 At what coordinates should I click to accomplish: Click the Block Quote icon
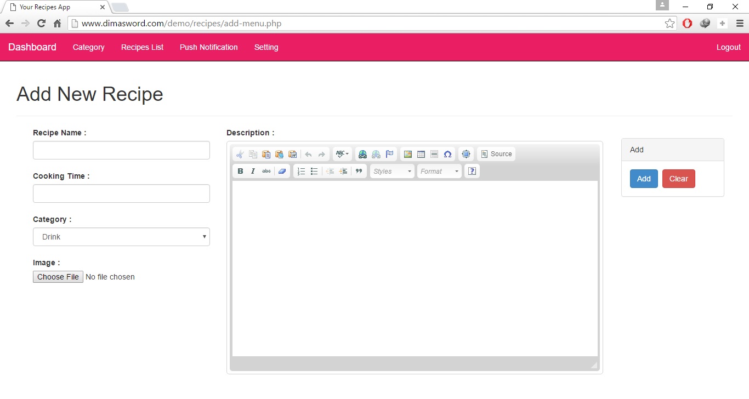coord(359,171)
